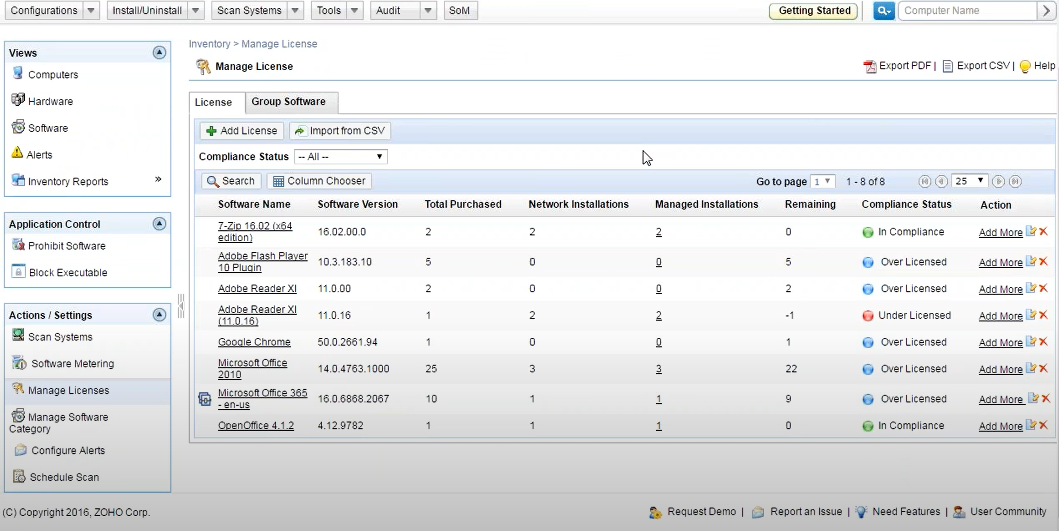1059x531 pixels.
Task: Open Column Chooser with its grid icon
Action: pyautogui.click(x=279, y=180)
